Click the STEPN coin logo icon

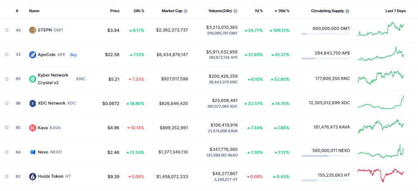click(x=33, y=30)
